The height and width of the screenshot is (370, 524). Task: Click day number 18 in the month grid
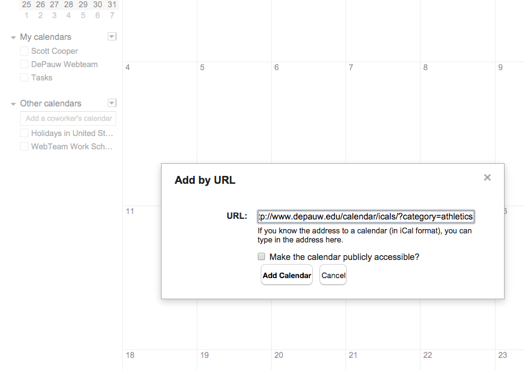[x=130, y=355]
